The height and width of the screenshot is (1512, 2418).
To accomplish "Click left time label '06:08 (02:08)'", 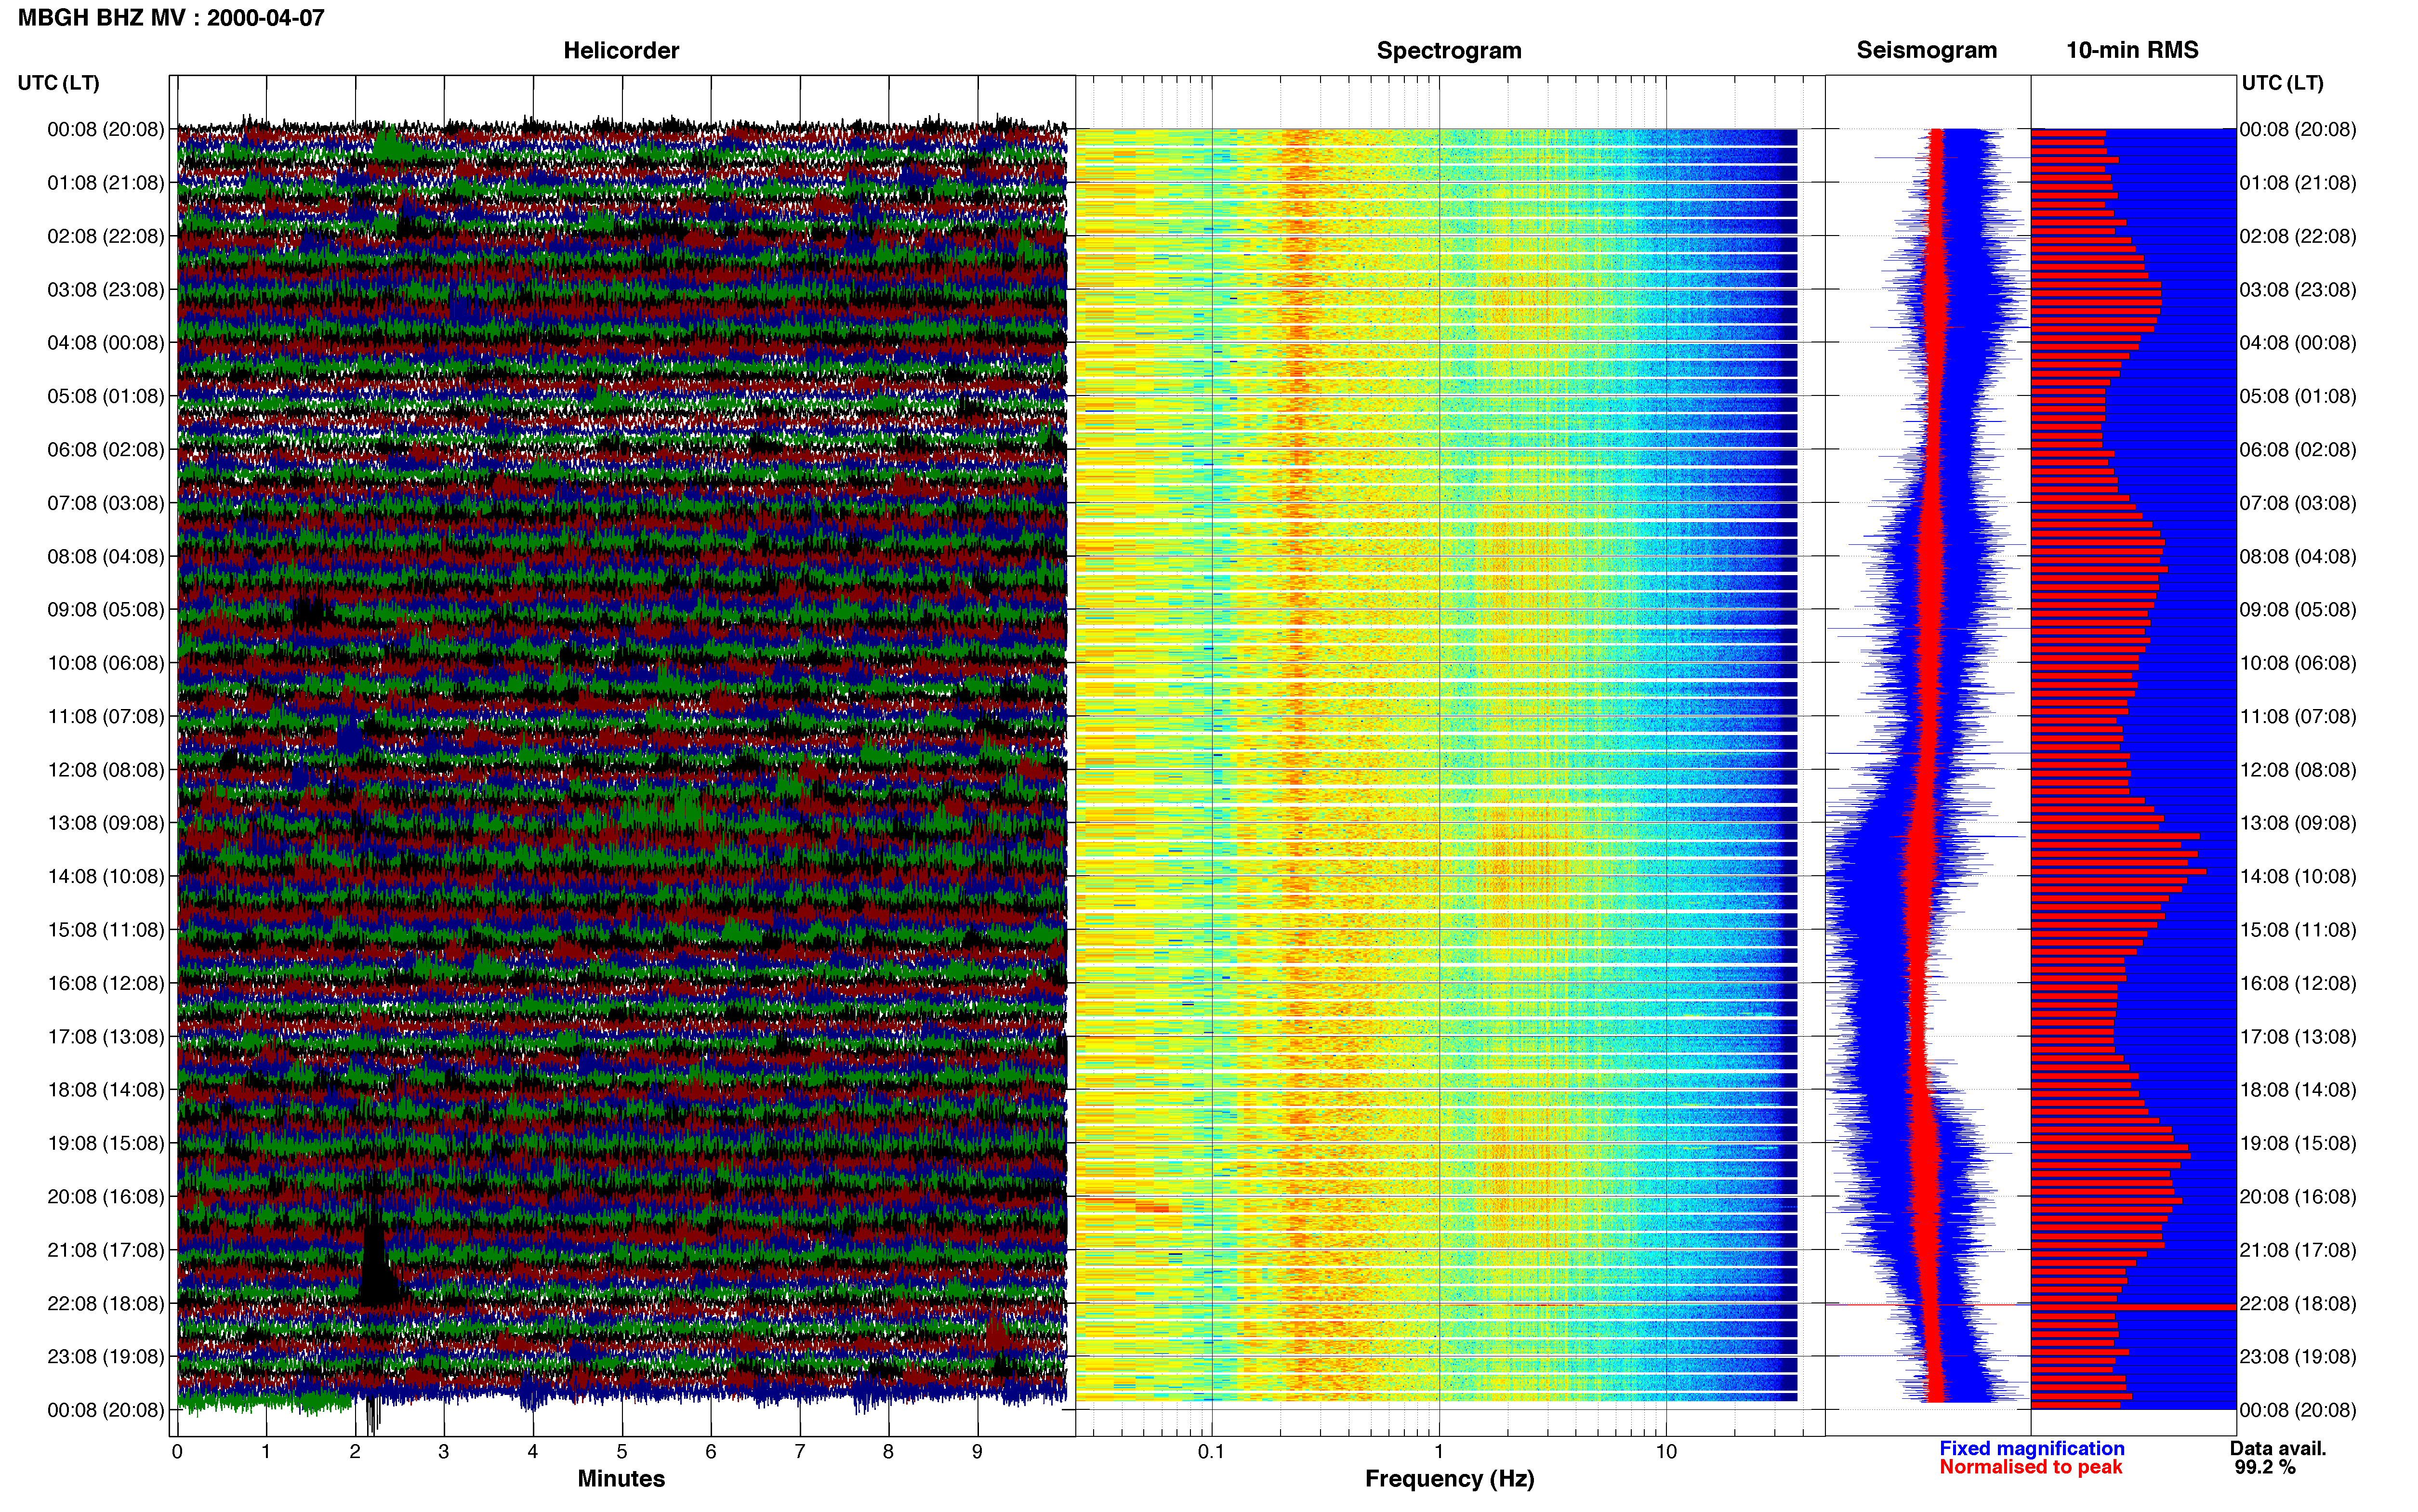I will point(106,450).
